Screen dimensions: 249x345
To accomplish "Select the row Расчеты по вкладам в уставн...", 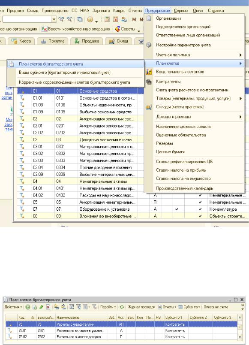I will 122,330.
